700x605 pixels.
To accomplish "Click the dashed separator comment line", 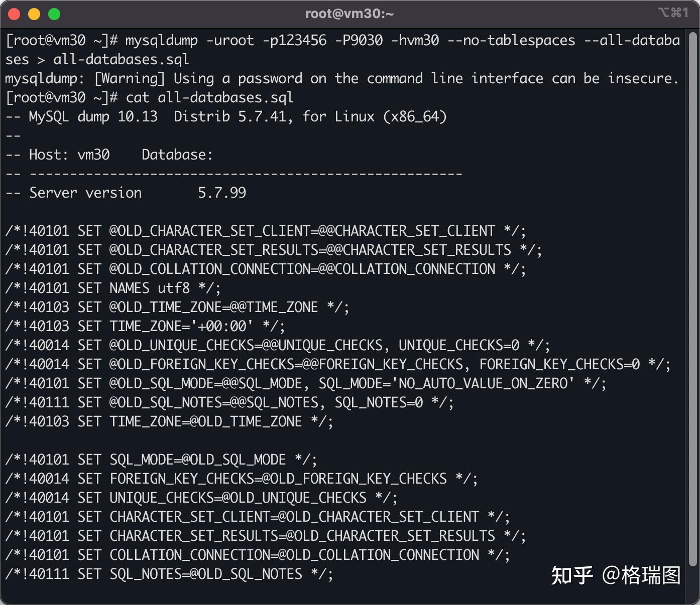I will [x=234, y=174].
